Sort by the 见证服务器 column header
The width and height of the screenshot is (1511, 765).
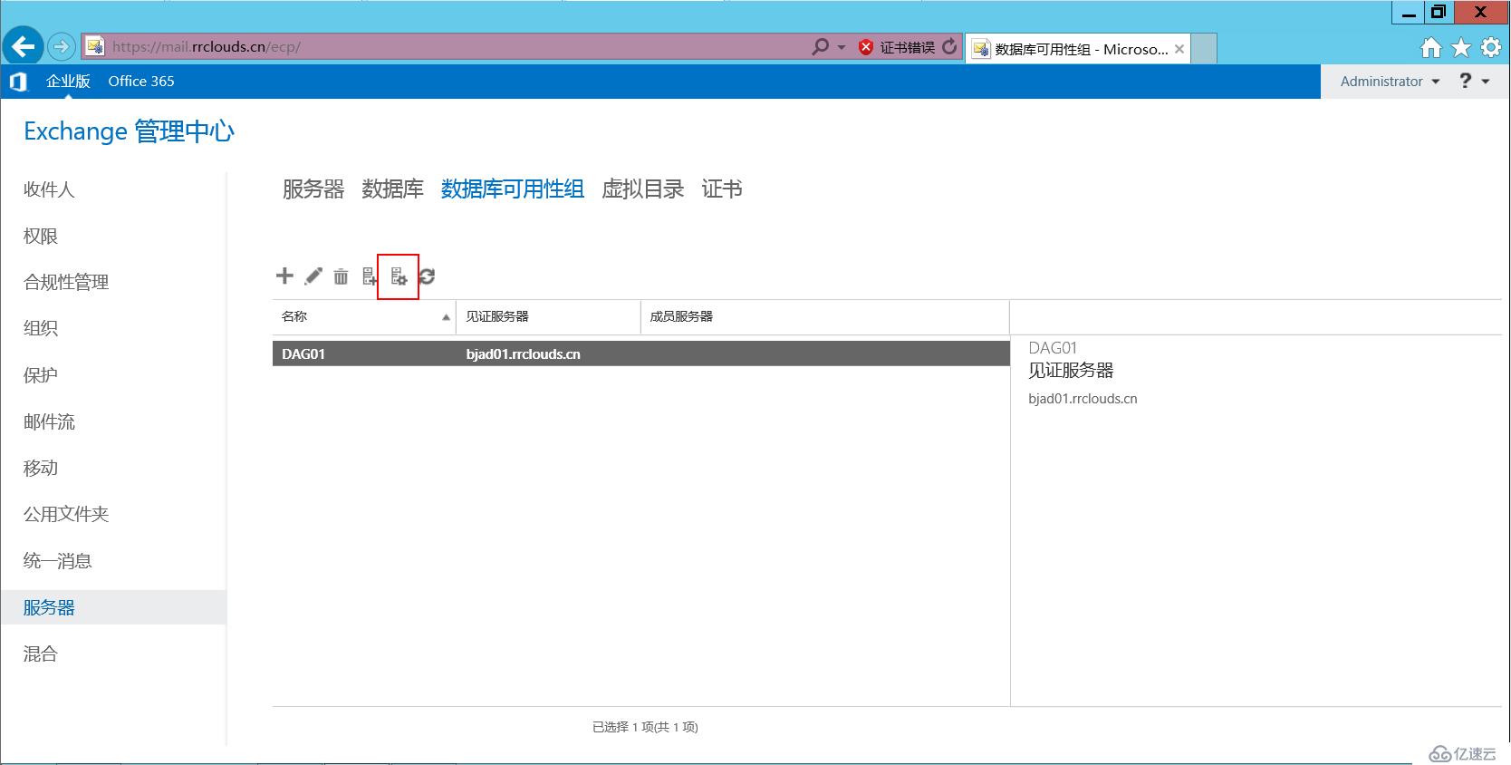click(548, 316)
